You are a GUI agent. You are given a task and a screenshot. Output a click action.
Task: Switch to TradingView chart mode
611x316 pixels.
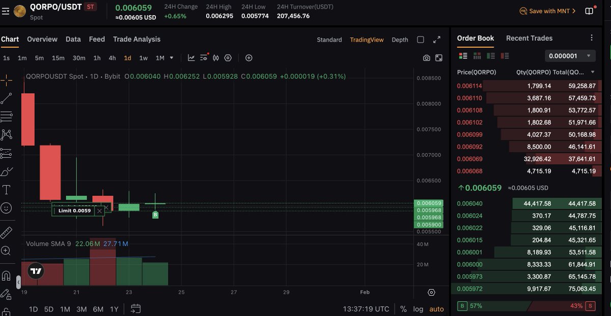367,40
